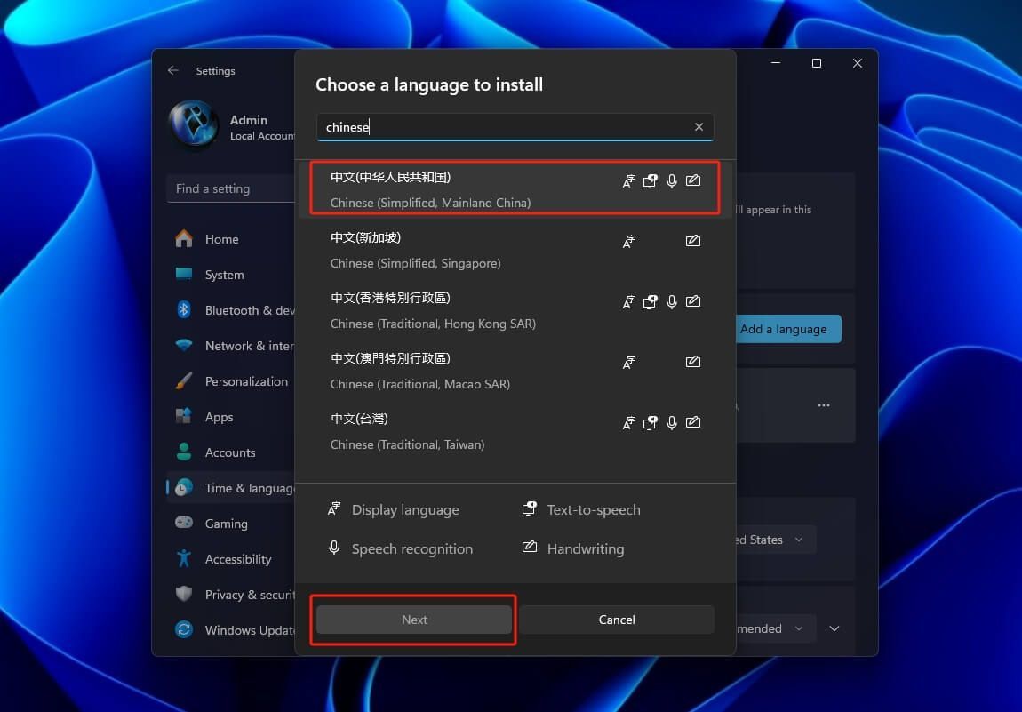Select Chinese (Simplified, Mainland China)
The image size is (1022, 712).
click(x=515, y=189)
